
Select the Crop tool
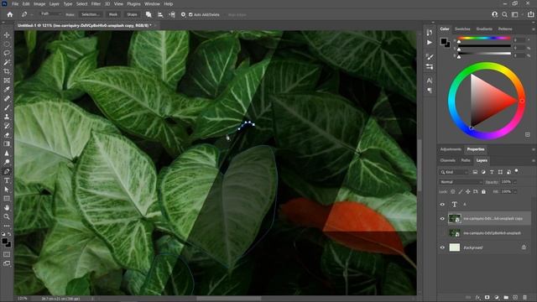point(7,71)
